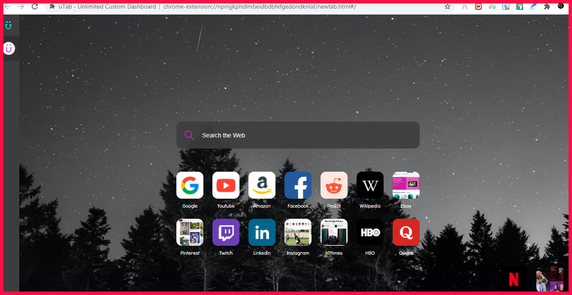Image resolution: width=572 pixels, height=295 pixels.
Task: Open the Reddit shortcut tile
Action: click(334, 185)
